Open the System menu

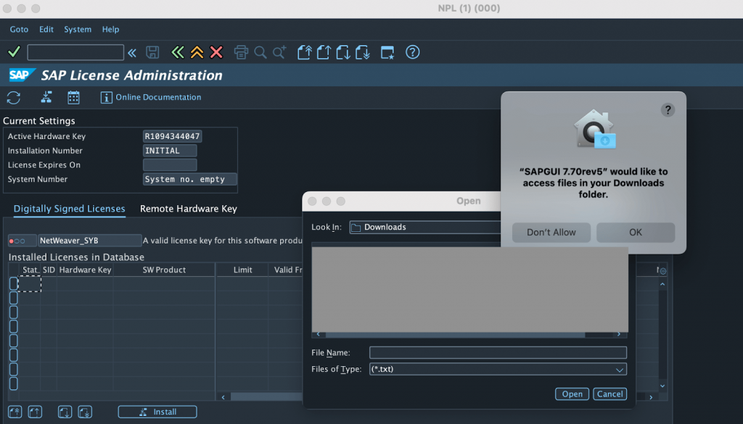tap(78, 29)
